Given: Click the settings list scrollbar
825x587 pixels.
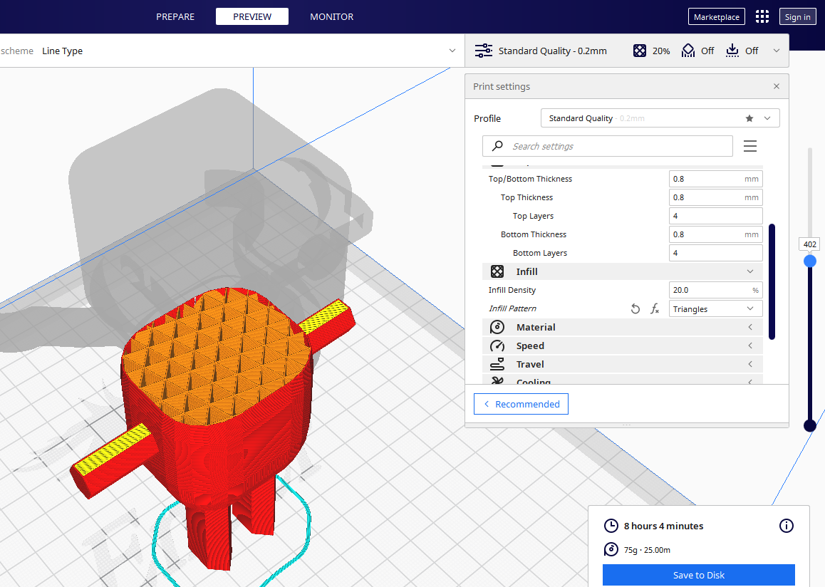Looking at the screenshot, I should [x=772, y=281].
